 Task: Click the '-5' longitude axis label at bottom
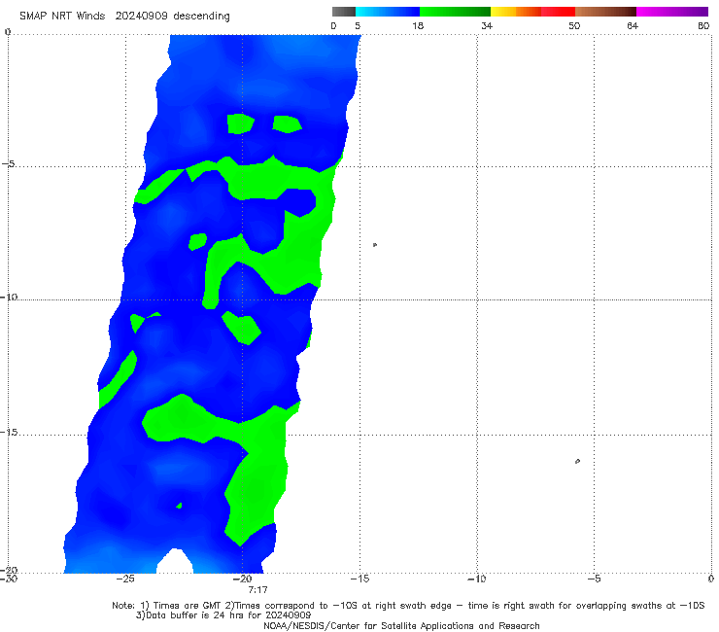594,579
